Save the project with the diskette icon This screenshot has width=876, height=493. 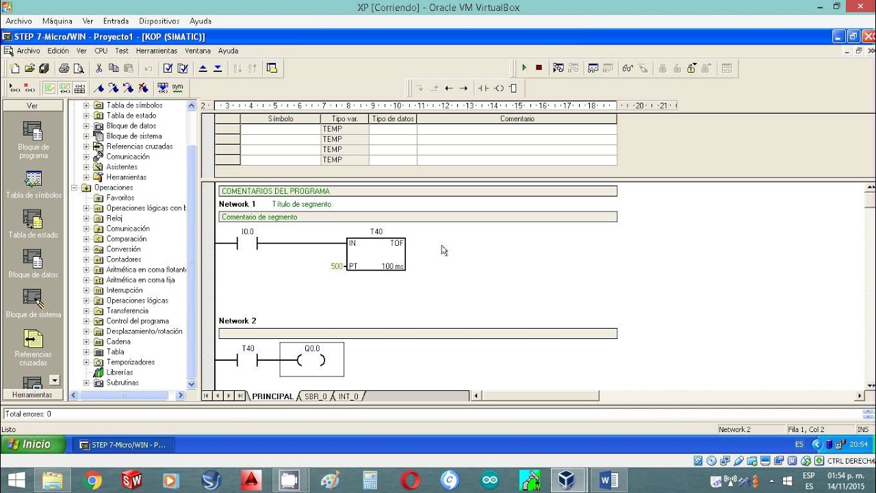click(x=44, y=68)
